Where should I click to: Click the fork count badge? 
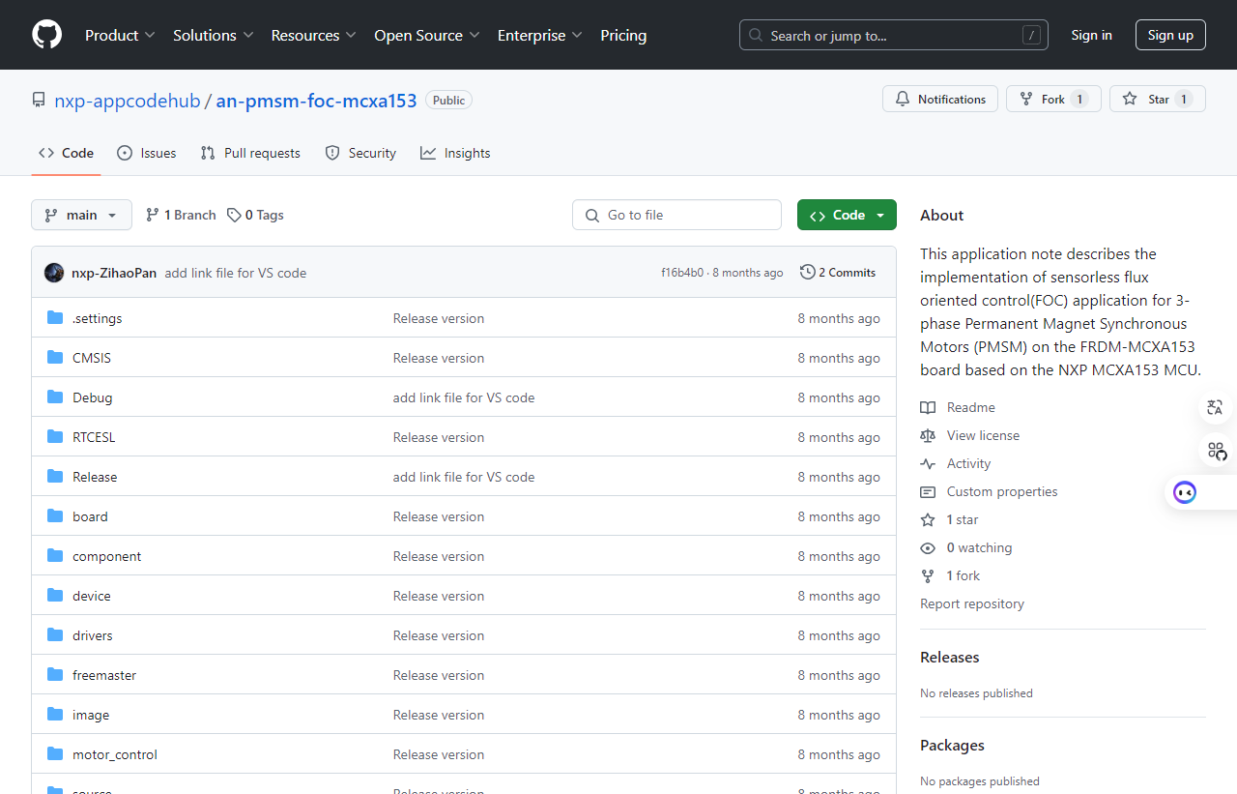pyautogui.click(x=1079, y=99)
